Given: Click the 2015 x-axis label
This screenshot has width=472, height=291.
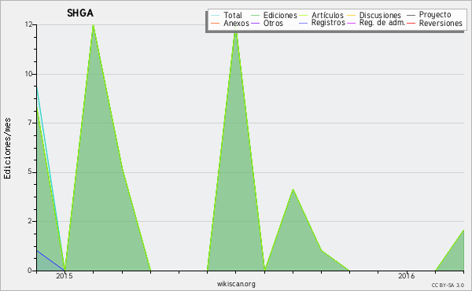Looking at the screenshot, I should coord(65,275).
